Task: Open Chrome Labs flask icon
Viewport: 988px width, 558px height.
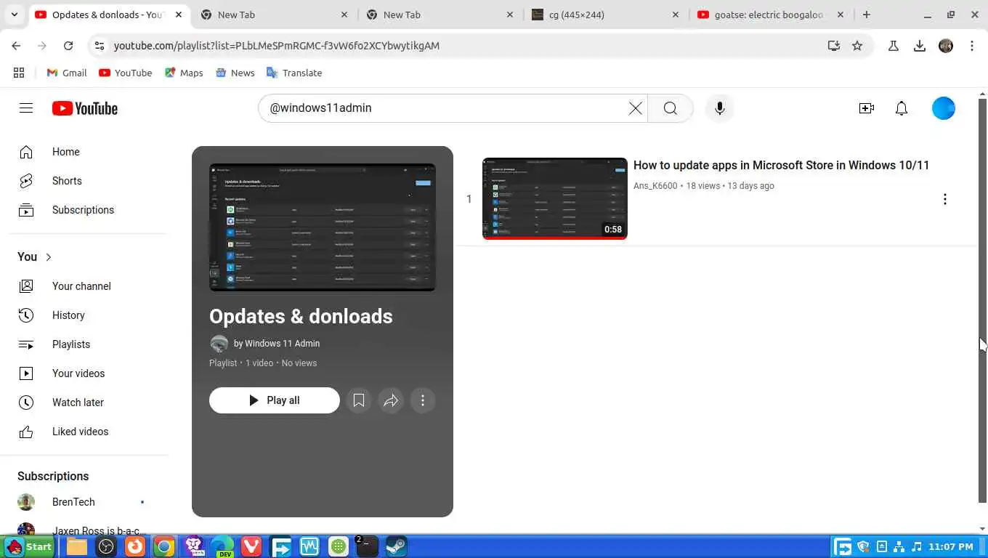Action: point(894,46)
